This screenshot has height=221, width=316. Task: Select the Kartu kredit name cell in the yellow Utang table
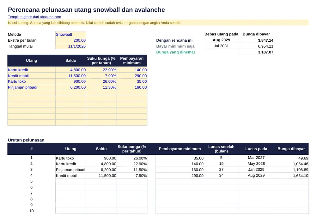31,70
